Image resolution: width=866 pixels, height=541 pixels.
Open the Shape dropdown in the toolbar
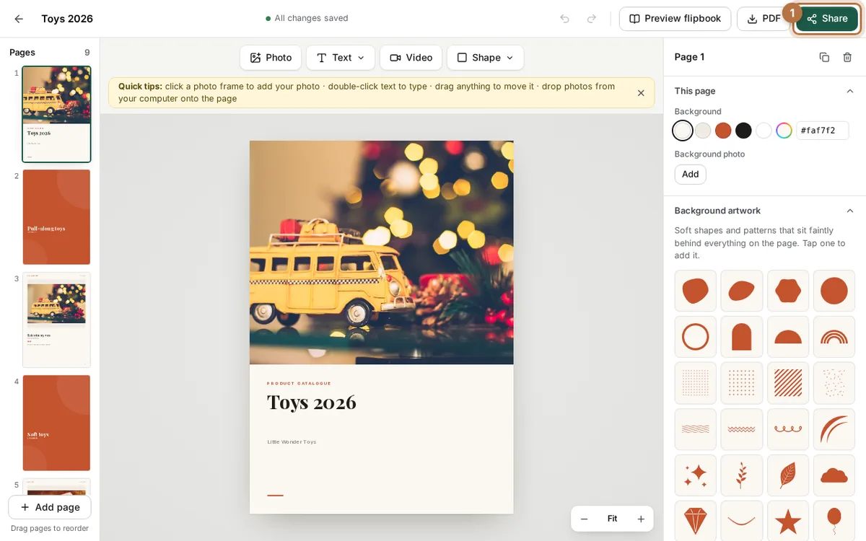click(x=485, y=58)
